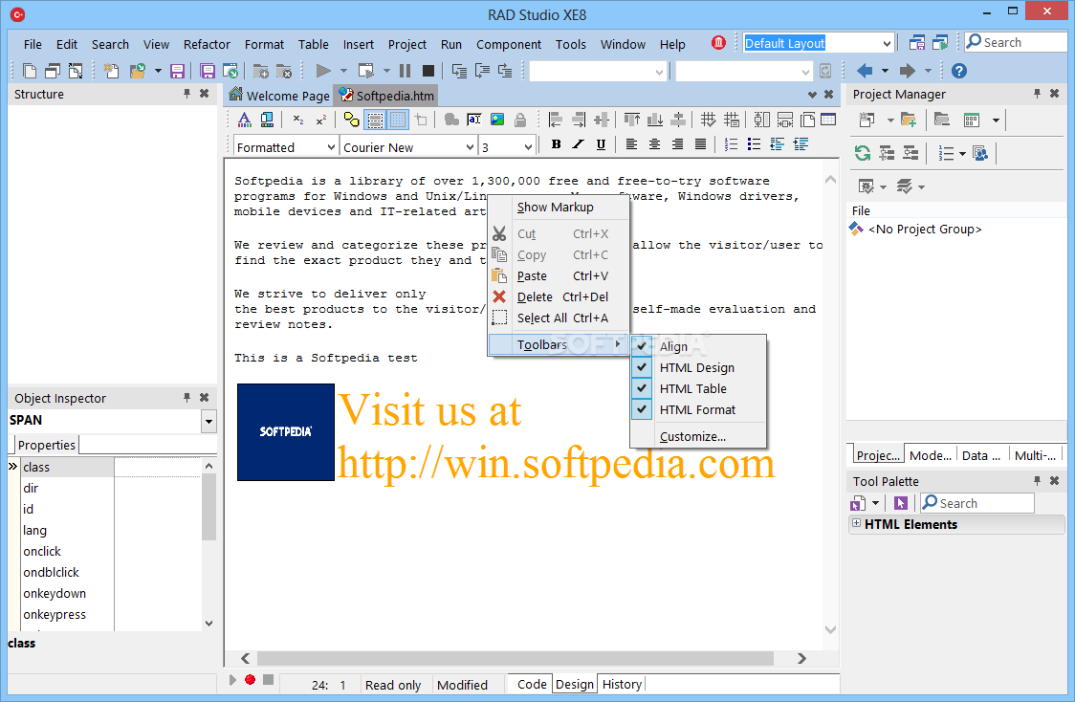Click the font color A icon
This screenshot has width=1075, height=702.
click(x=244, y=120)
